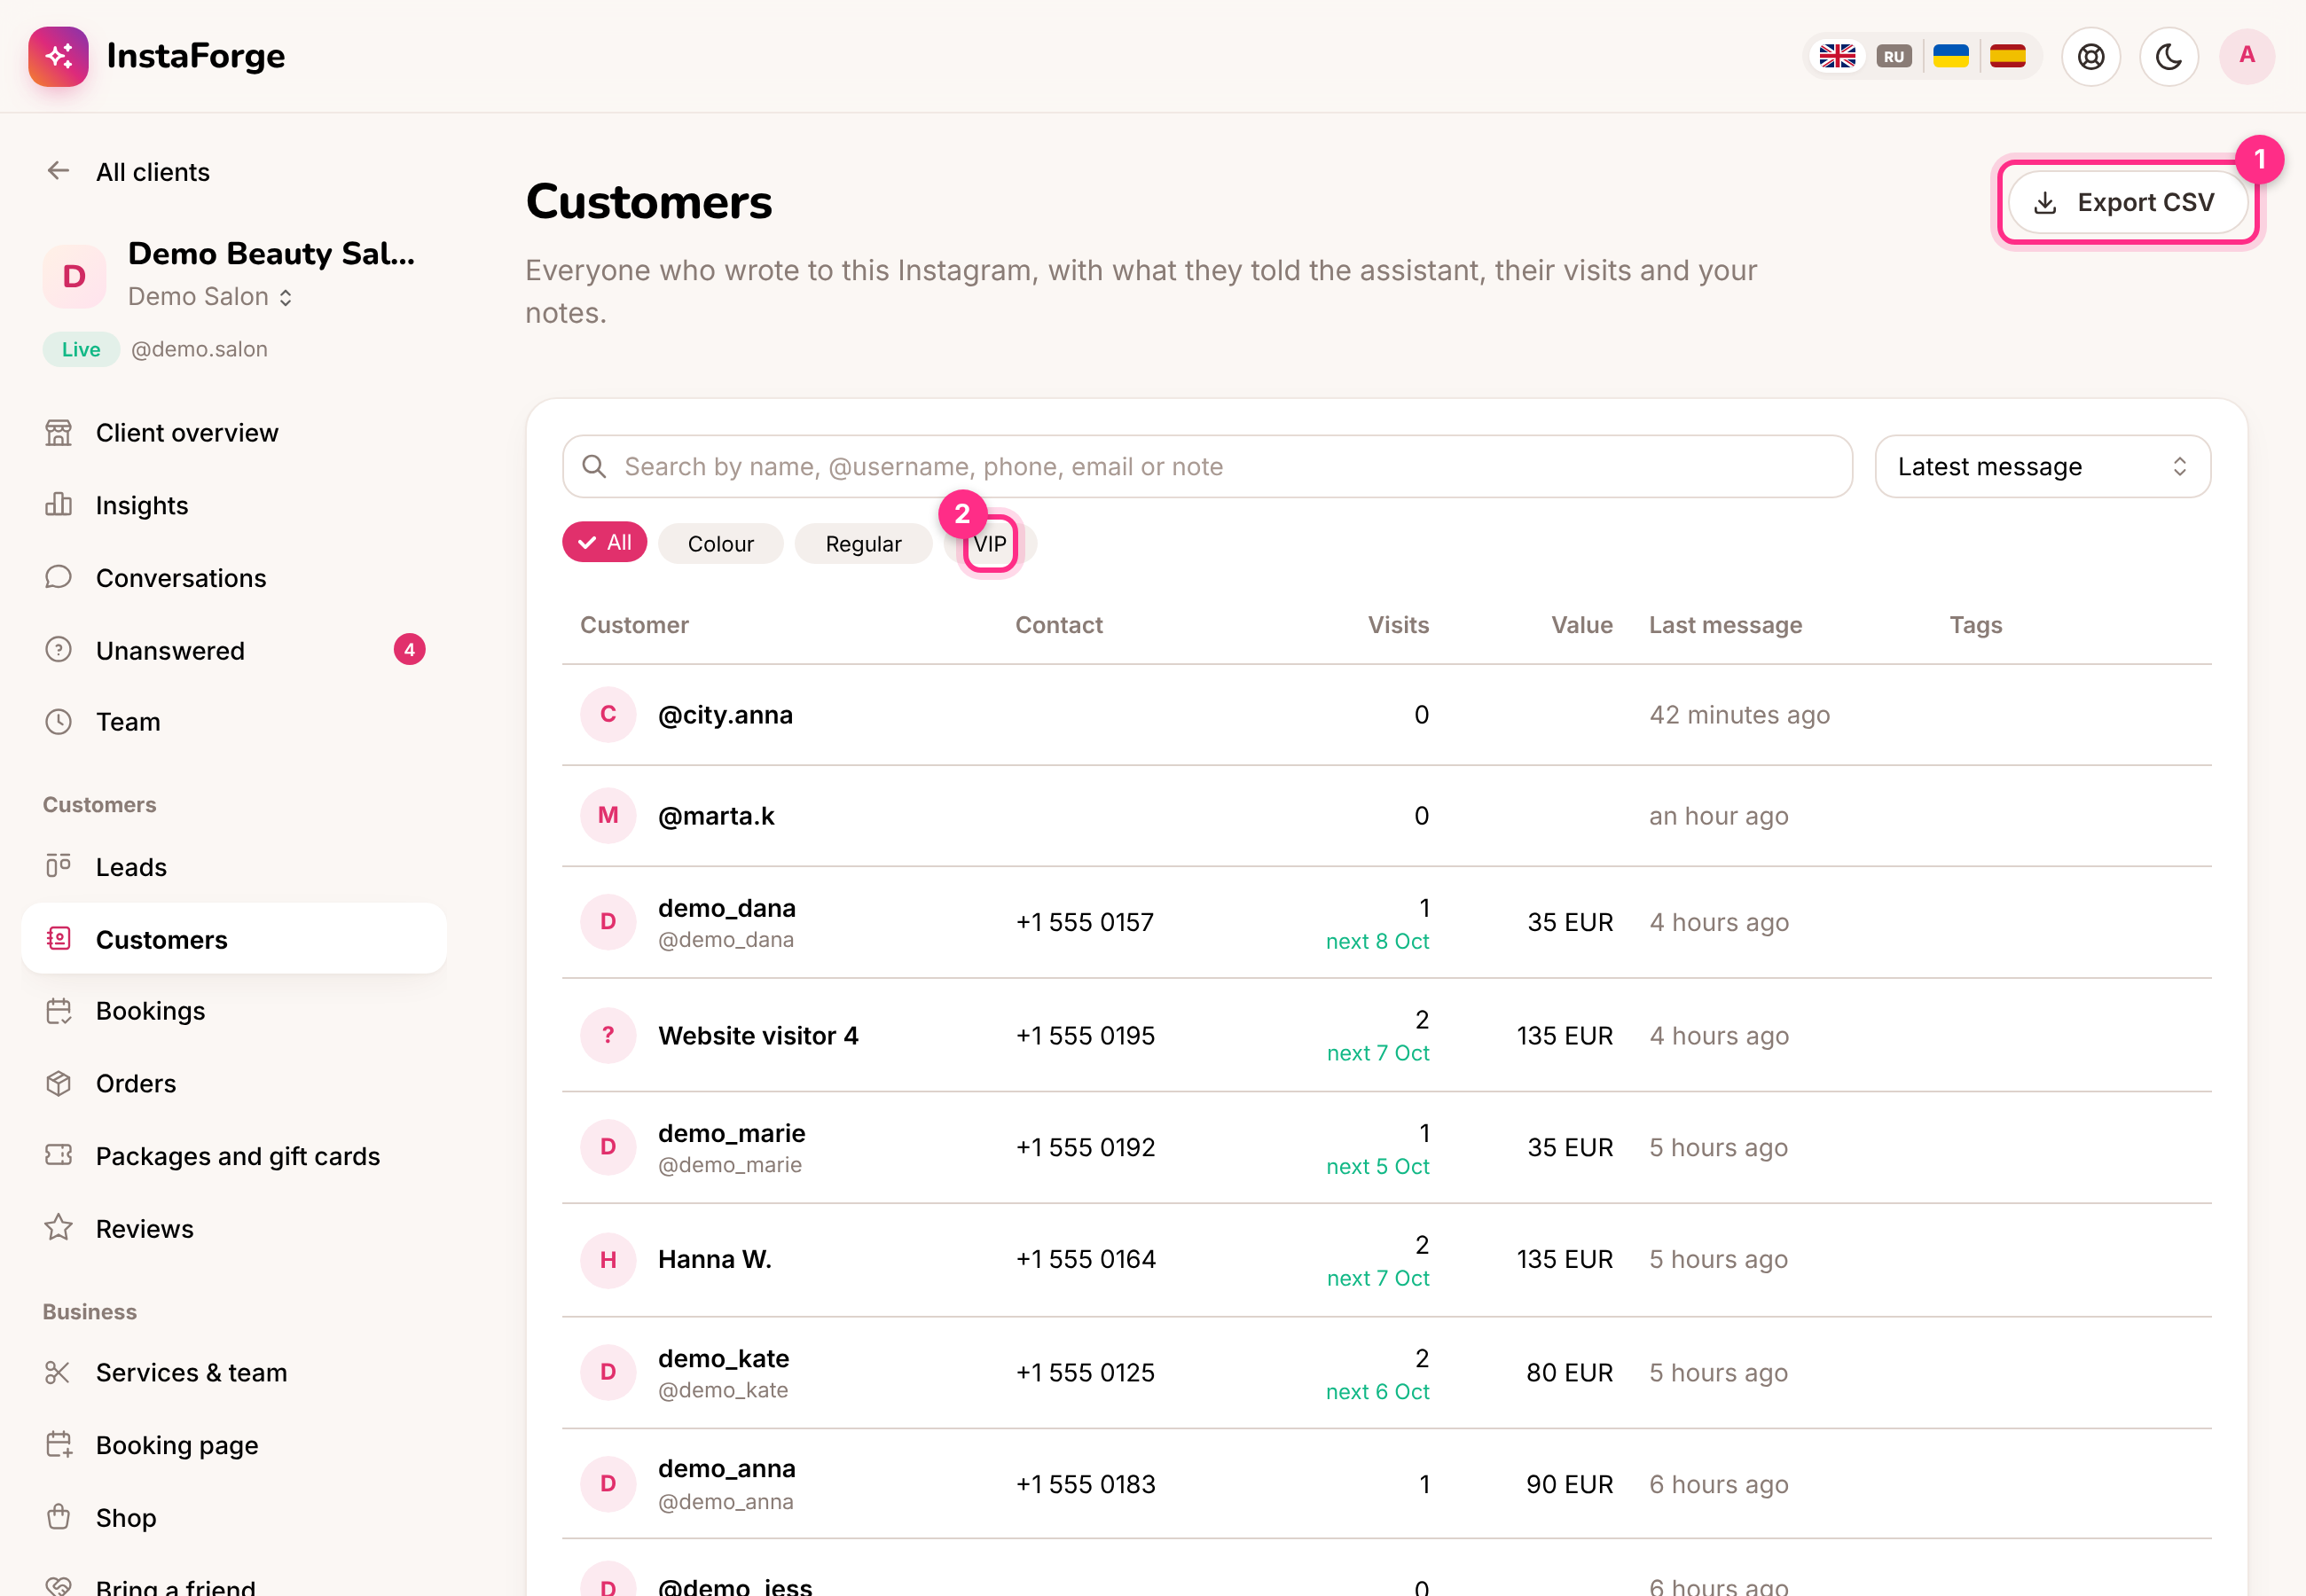Open the Unanswered question-mark icon
This screenshot has width=2306, height=1596.
click(x=59, y=650)
